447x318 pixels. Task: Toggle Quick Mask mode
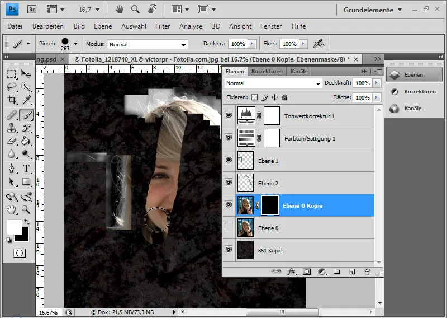pos(20,253)
